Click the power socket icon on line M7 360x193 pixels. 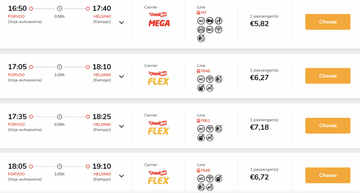click(x=210, y=21)
